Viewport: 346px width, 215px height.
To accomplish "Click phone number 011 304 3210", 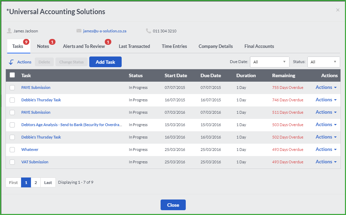I will click(165, 31).
